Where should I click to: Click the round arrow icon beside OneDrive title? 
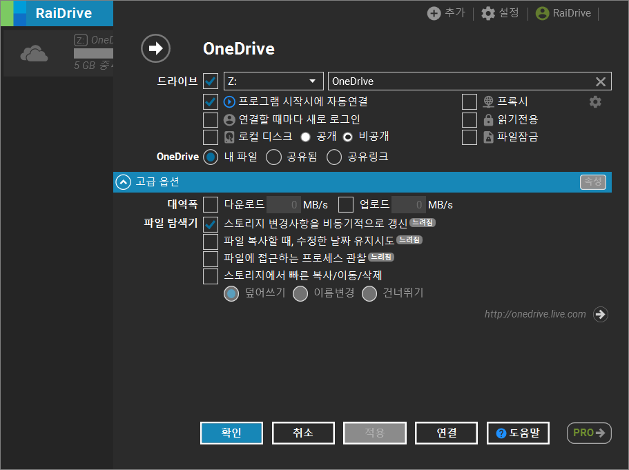(155, 48)
